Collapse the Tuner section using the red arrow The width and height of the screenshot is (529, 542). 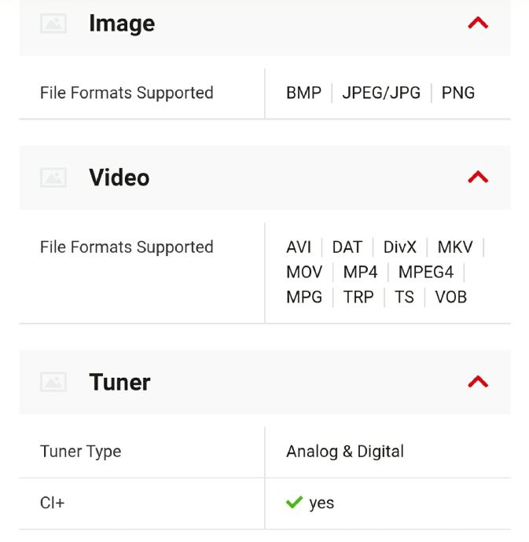pyautogui.click(x=478, y=382)
